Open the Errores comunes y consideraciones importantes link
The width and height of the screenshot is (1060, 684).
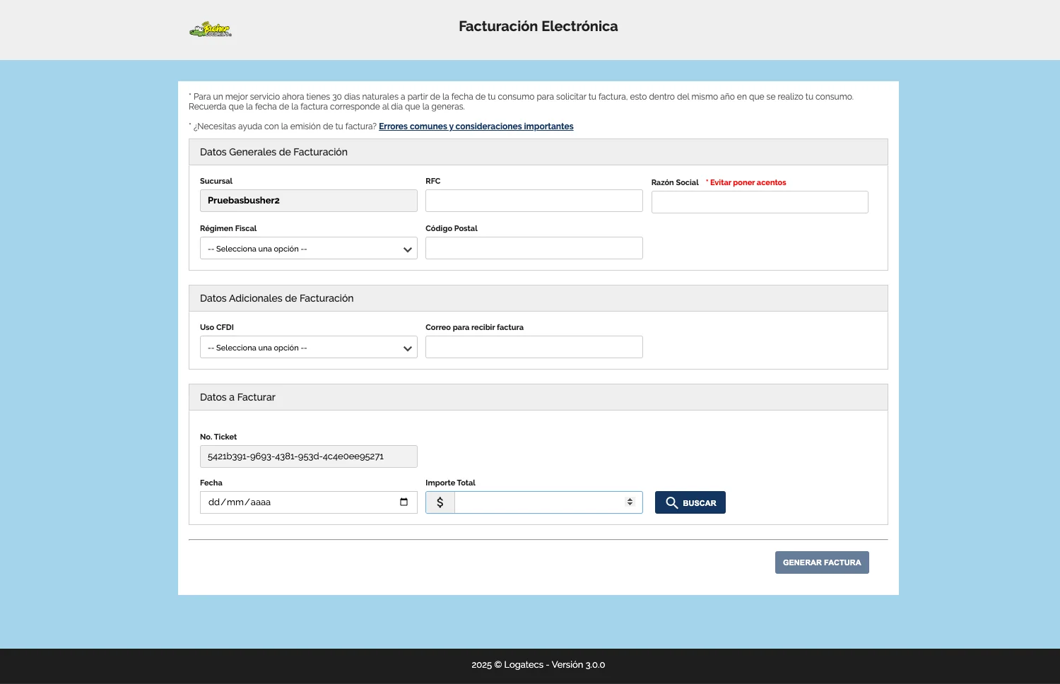pos(476,126)
